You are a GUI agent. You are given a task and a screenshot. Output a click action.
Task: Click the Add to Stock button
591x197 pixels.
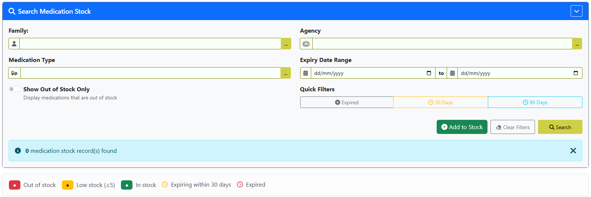tap(462, 127)
